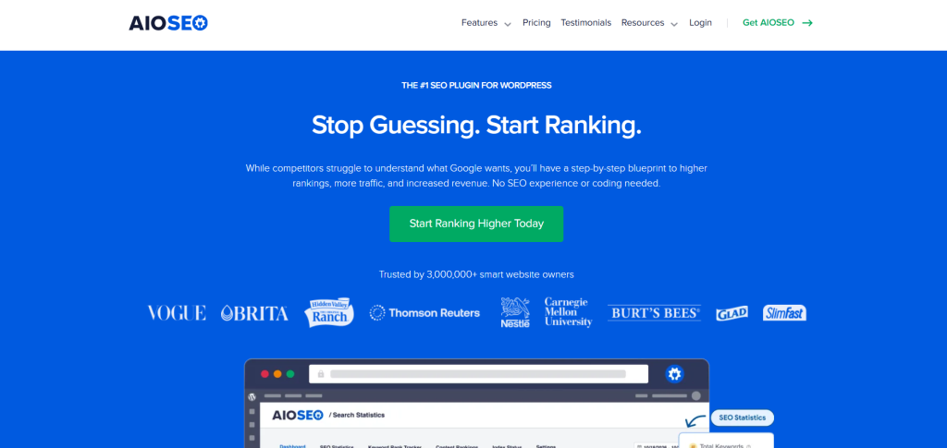Click the Nestlé logo

[515, 312]
